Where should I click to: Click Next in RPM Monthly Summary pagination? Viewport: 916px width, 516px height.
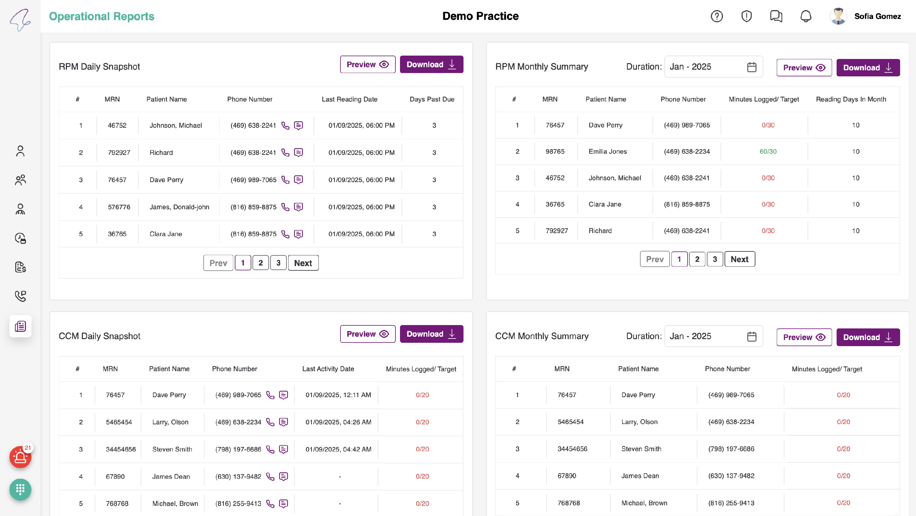click(x=739, y=259)
